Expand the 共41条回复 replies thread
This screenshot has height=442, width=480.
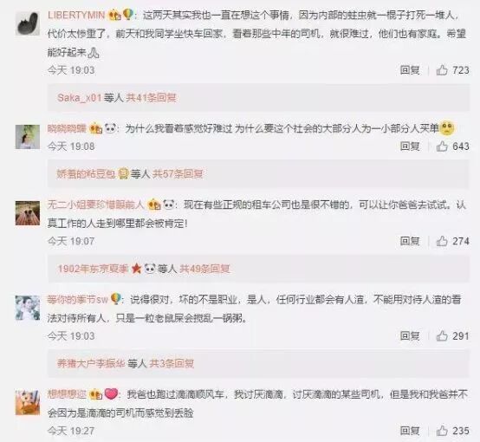152,98
